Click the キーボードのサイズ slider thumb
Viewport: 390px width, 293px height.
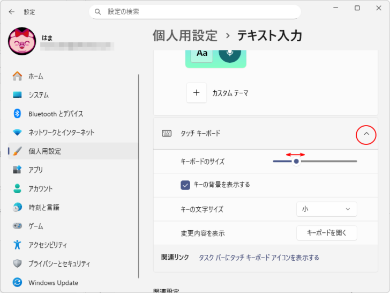coord(296,162)
